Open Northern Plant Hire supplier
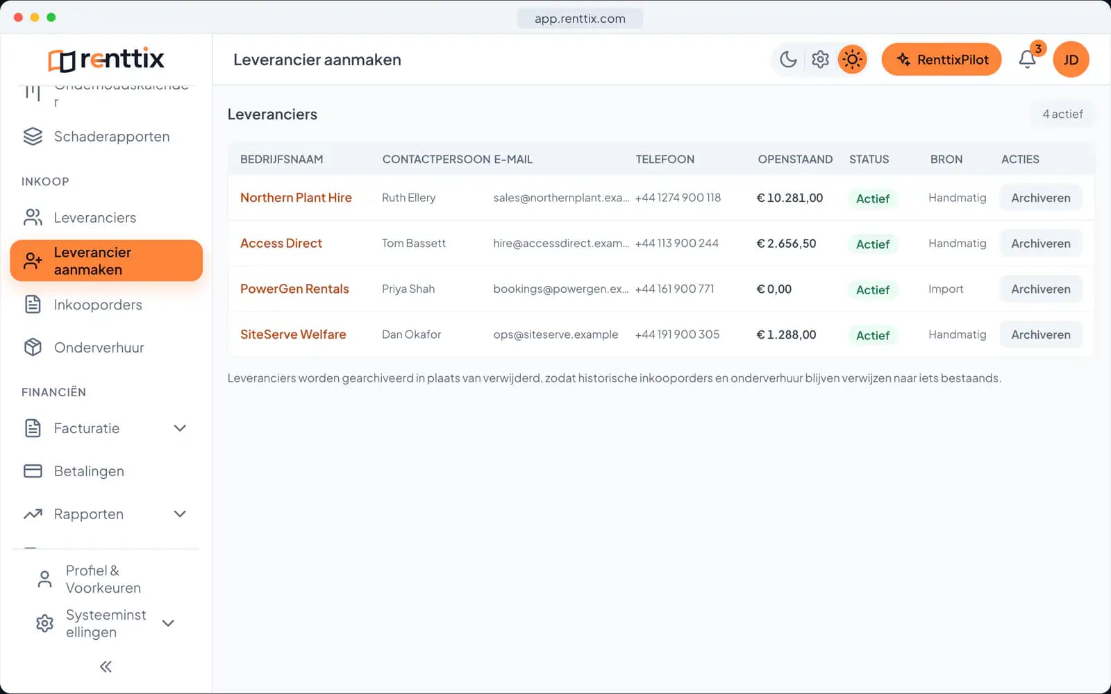Viewport: 1111px width, 694px height. click(x=296, y=198)
